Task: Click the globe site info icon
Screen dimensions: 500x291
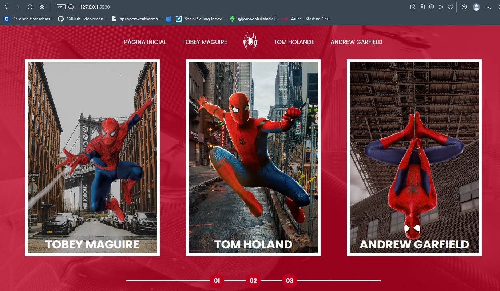Action: click(71, 7)
